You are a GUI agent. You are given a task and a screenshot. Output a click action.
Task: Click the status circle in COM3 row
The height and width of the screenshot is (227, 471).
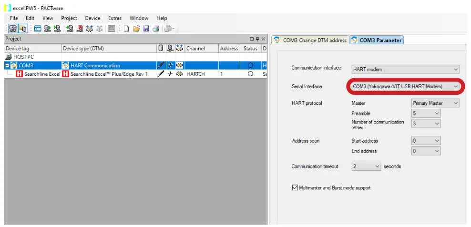[251, 65]
